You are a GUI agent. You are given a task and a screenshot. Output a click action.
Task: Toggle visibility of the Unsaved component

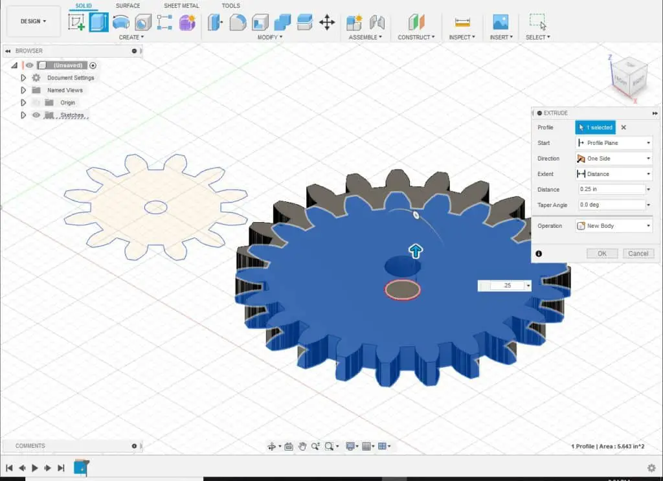coord(29,65)
